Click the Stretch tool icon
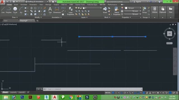 click(x=31, y=14)
